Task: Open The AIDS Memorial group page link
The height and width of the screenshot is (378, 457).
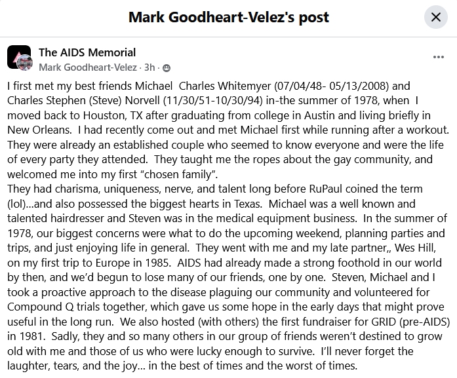Action: [x=87, y=52]
